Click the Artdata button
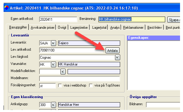The width and height of the screenshot is (183, 112). tap(112, 50)
